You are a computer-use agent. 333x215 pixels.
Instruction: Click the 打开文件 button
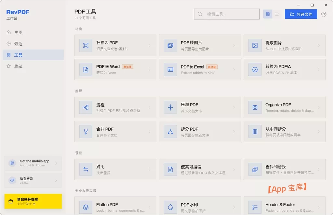[x=301, y=14]
